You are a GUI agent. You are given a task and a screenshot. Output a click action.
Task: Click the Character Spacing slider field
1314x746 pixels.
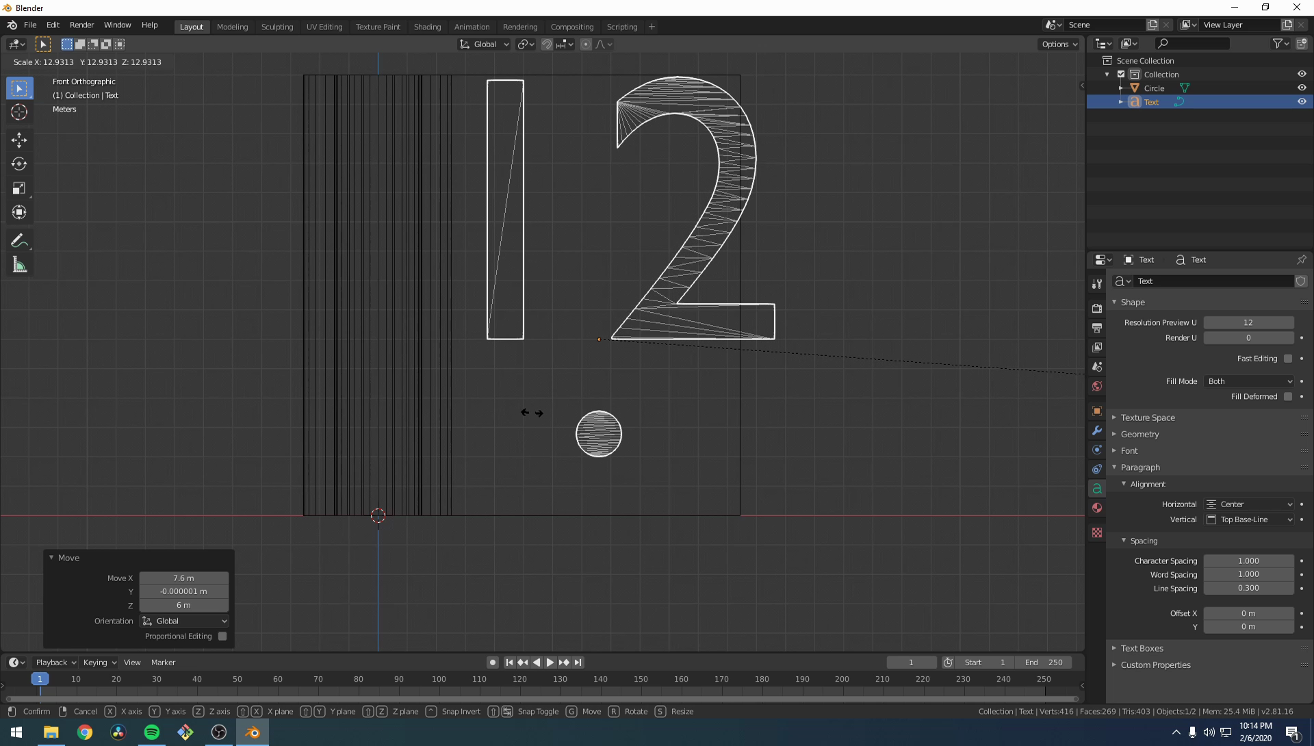[1249, 561]
